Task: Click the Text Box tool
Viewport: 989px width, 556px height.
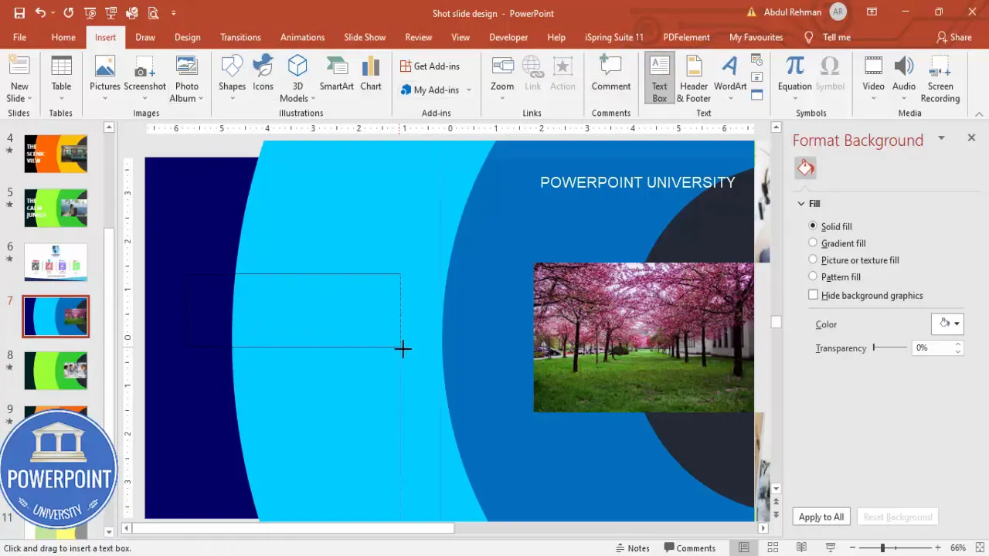Action: point(659,78)
